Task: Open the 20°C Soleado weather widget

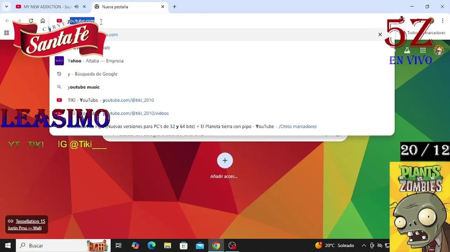Action: coord(335,245)
